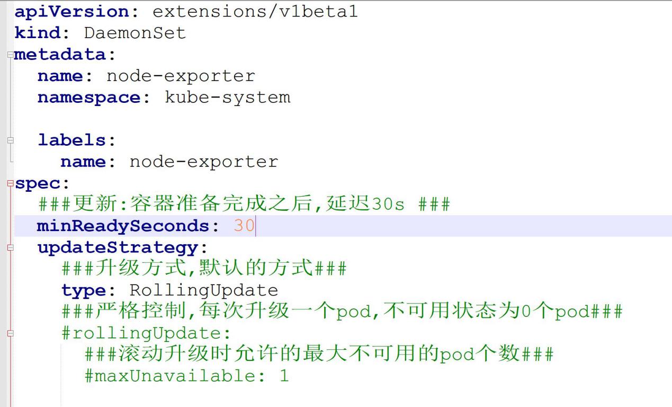Click the extensions/v1beta1 value
The height and width of the screenshot is (407, 672).
(x=255, y=11)
